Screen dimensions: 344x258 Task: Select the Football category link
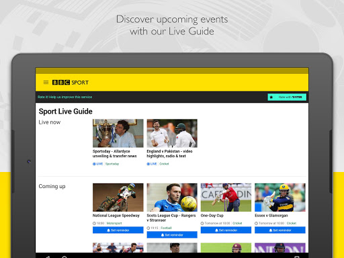(x=166, y=228)
